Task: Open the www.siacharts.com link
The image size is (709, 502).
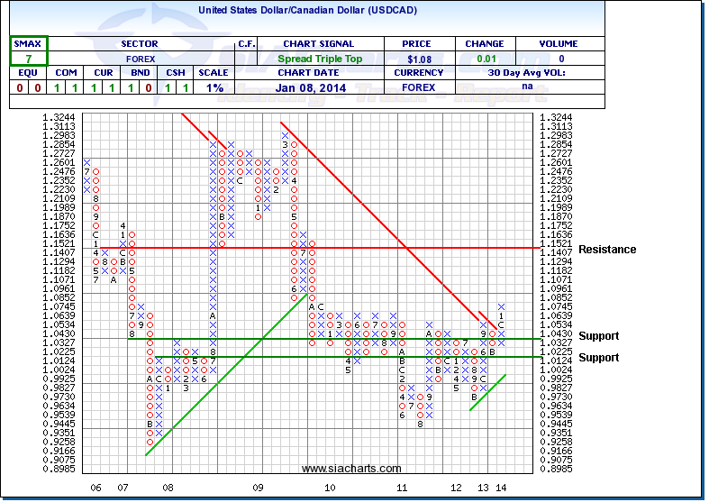Action: [x=351, y=469]
